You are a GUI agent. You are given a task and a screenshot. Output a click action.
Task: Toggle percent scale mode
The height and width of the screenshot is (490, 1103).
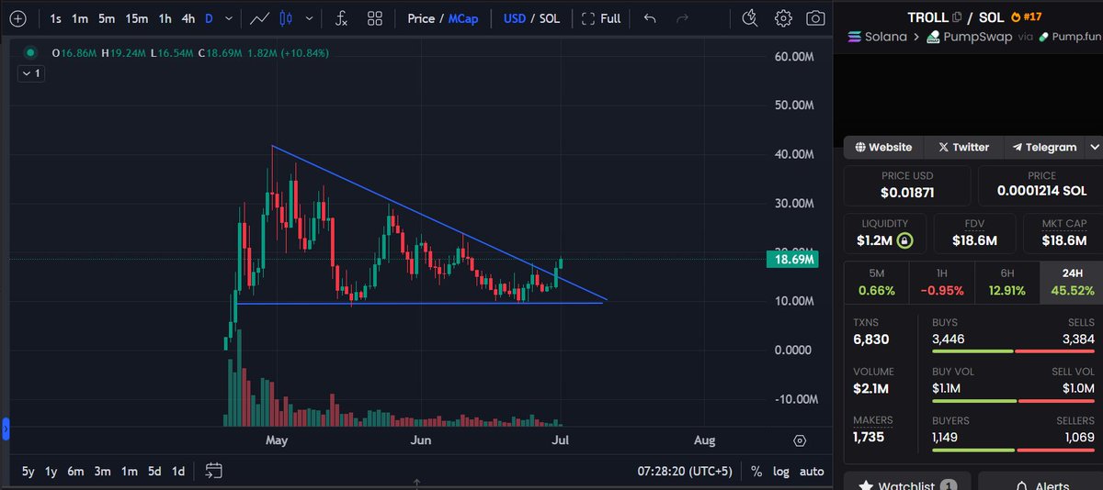point(756,471)
